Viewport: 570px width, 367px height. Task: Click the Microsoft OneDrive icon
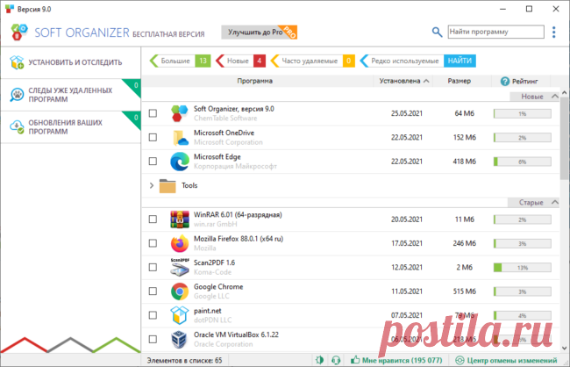tap(180, 137)
